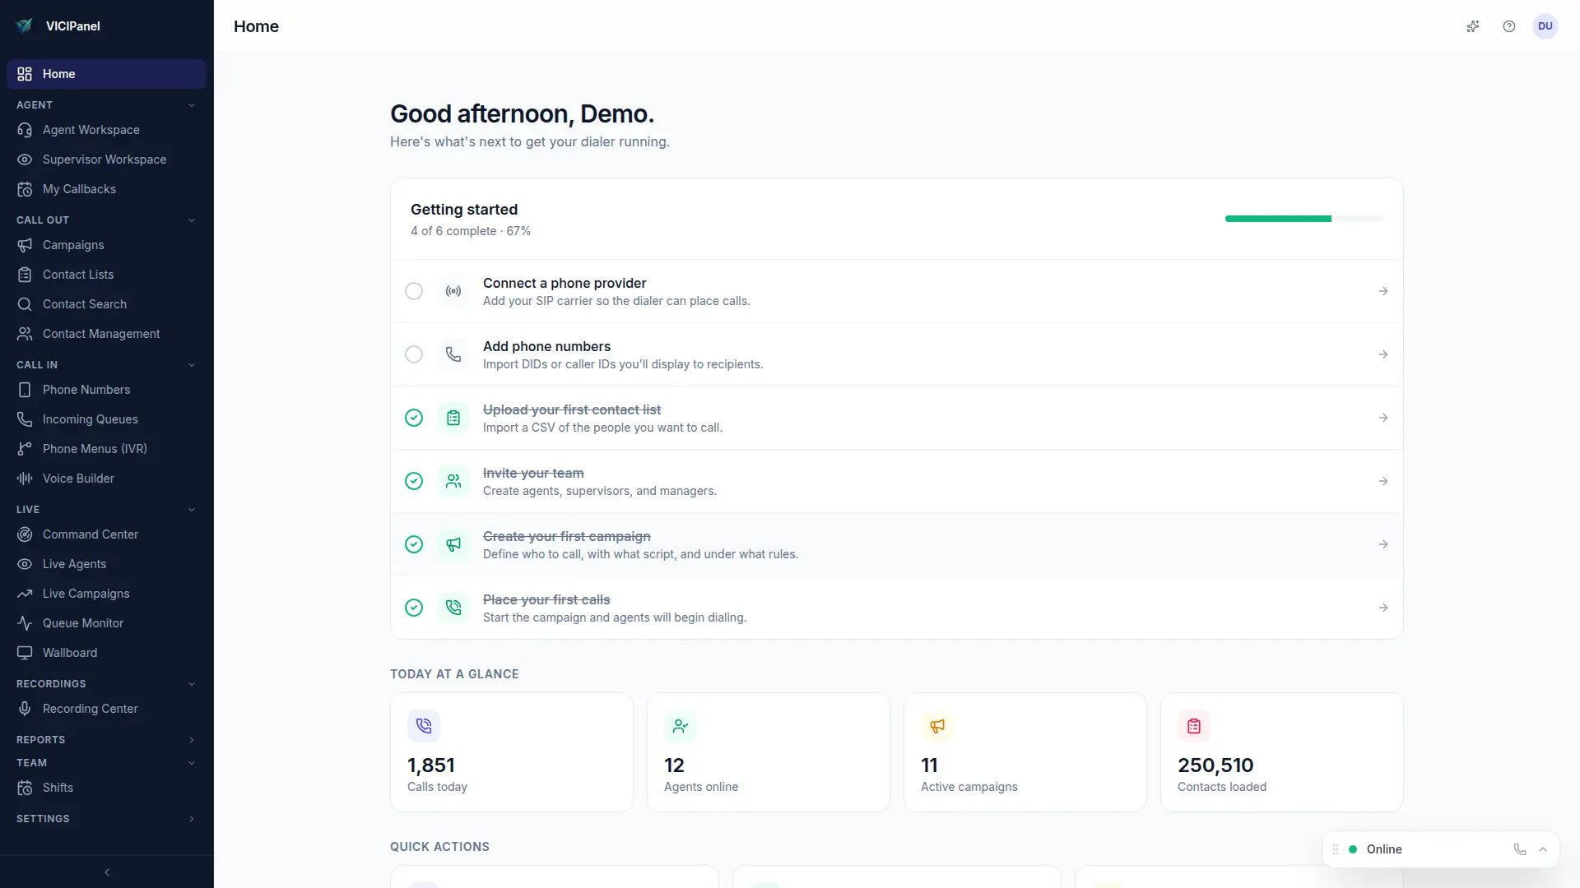1580x888 pixels.
Task: Open the help question mark icon
Action: 1509,26
